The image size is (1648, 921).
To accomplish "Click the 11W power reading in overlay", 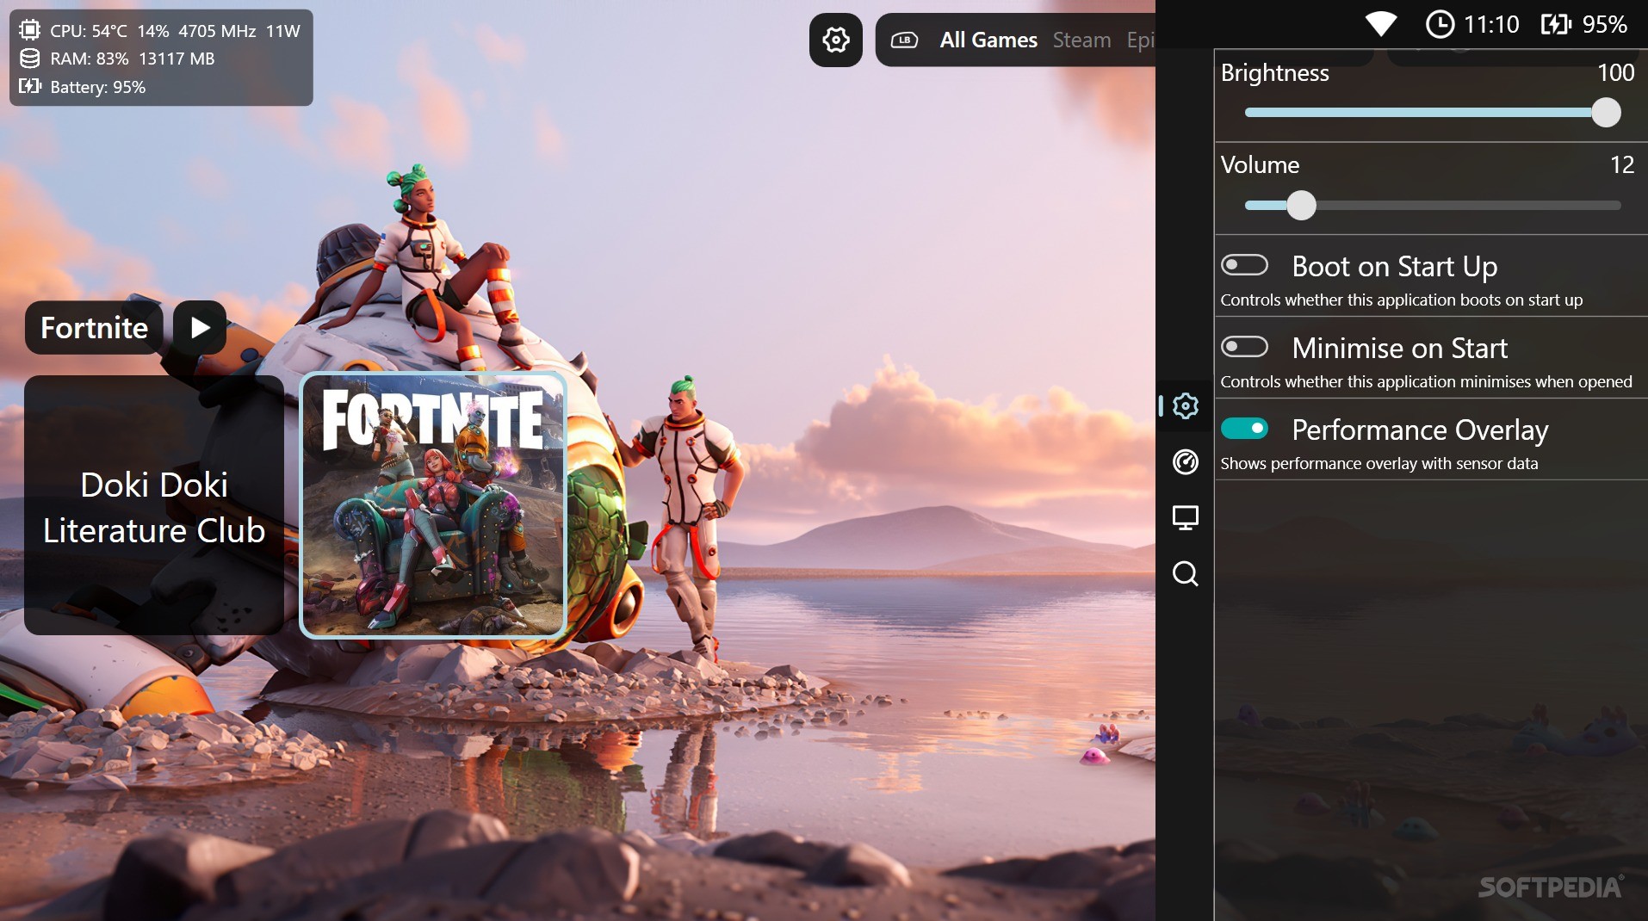I will tap(282, 30).
